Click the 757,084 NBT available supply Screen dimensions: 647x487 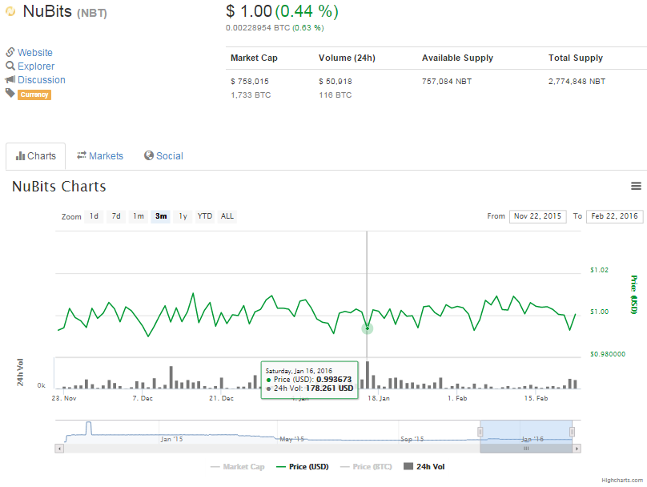[x=447, y=82]
